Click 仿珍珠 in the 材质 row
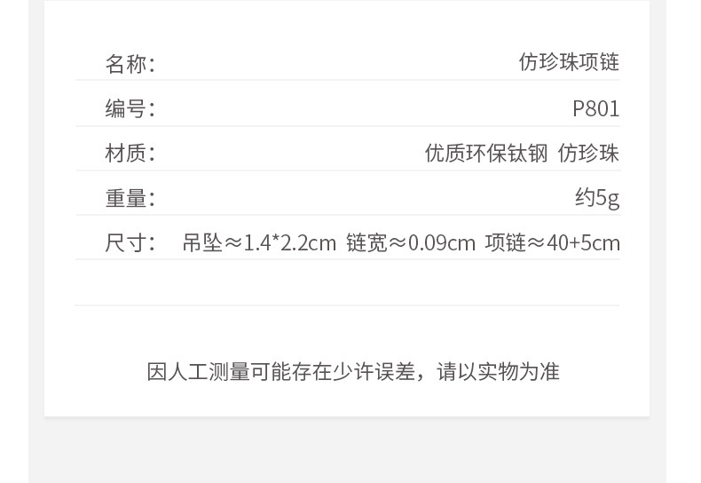The height and width of the screenshot is (483, 701). 588,154
